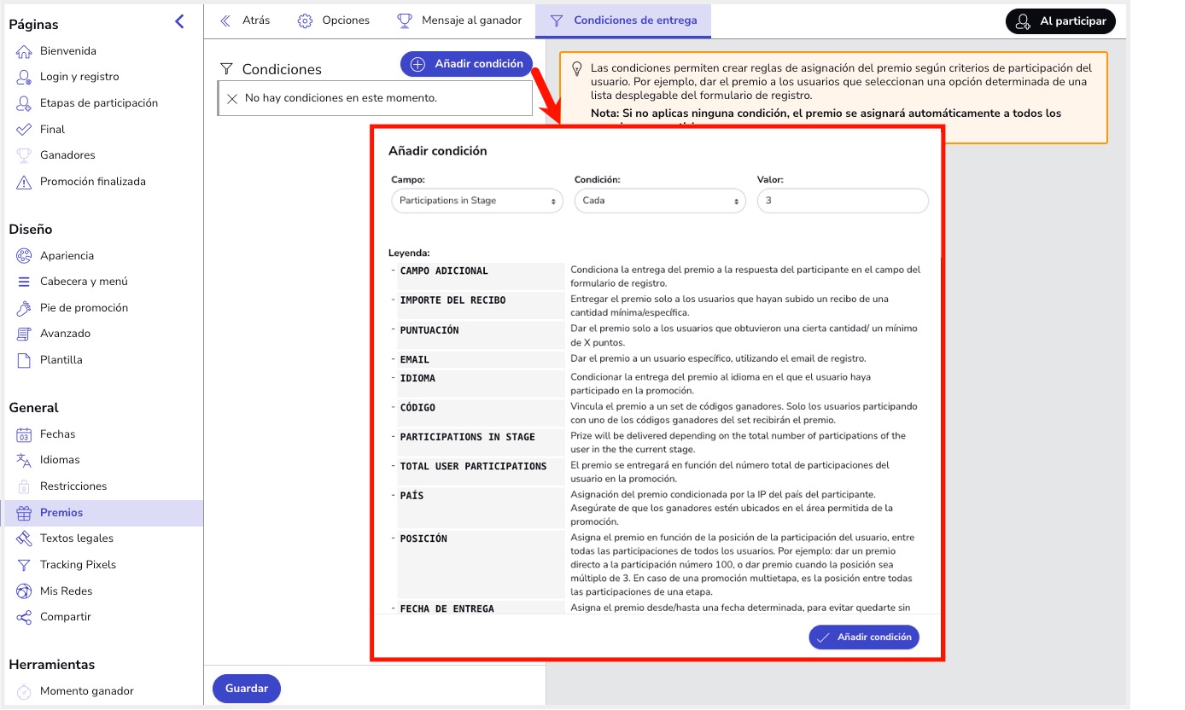Click the IDIOMA legend entry
The width and height of the screenshot is (1185, 710).
click(417, 378)
